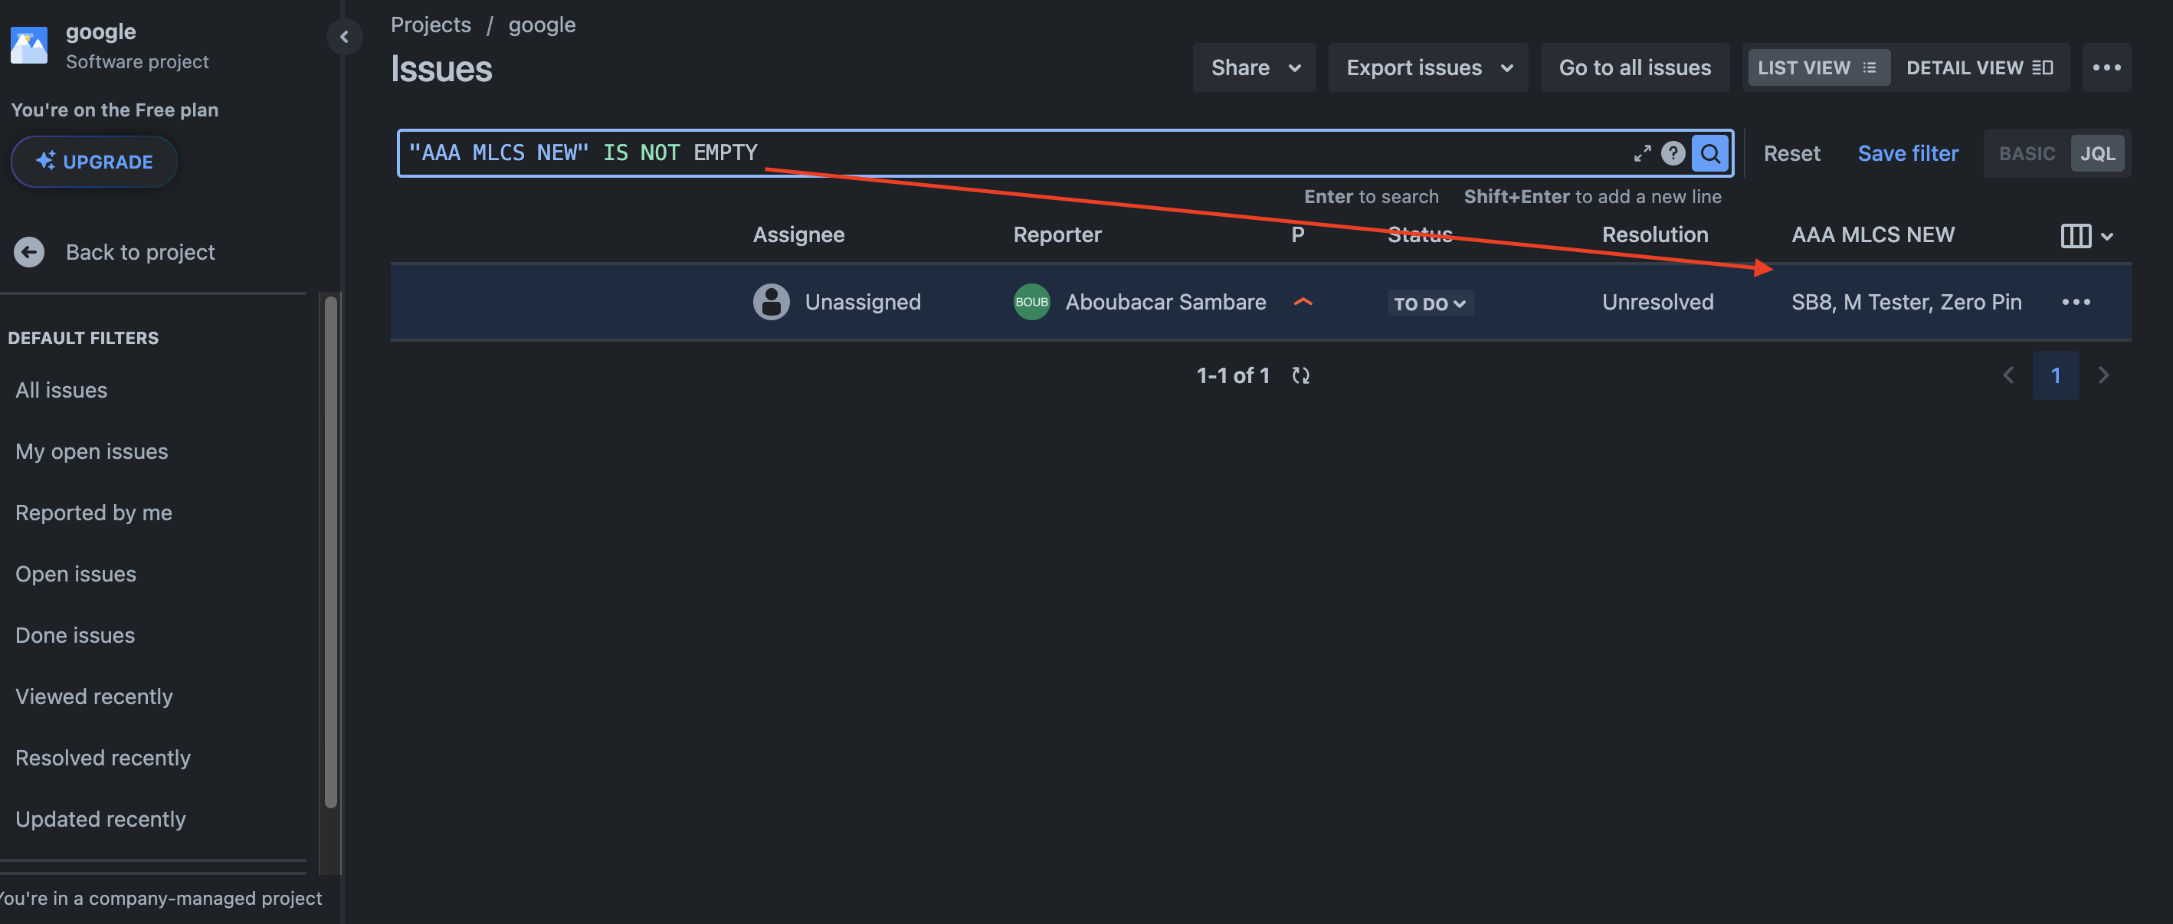Open page 1 of results
2173x924 pixels.
pyautogui.click(x=2056, y=375)
